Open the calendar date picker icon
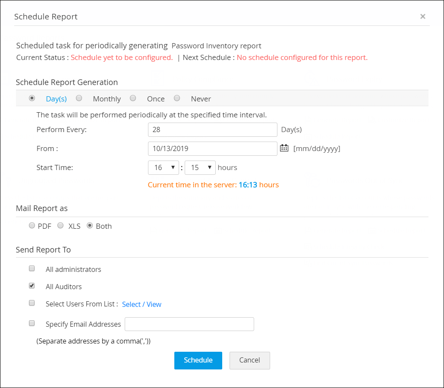This screenshot has height=388, width=444. [x=284, y=148]
